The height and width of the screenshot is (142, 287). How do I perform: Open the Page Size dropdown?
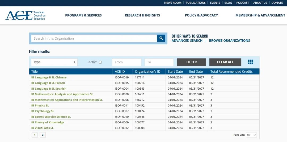(251, 135)
